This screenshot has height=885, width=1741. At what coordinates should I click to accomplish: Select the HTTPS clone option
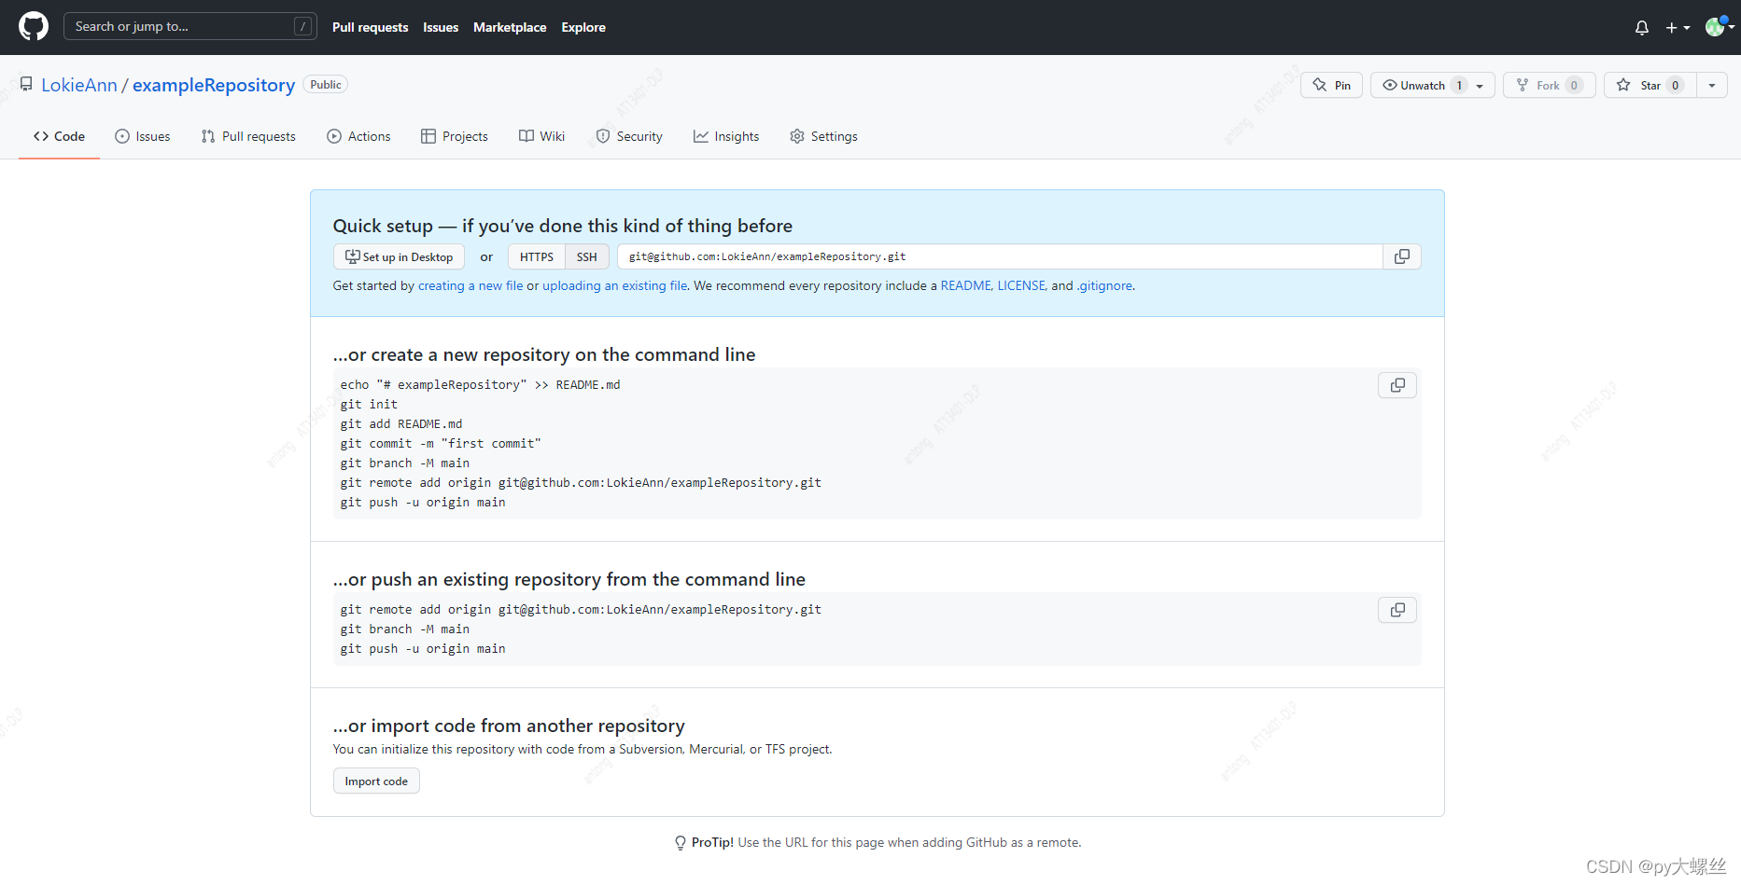pyautogui.click(x=537, y=256)
